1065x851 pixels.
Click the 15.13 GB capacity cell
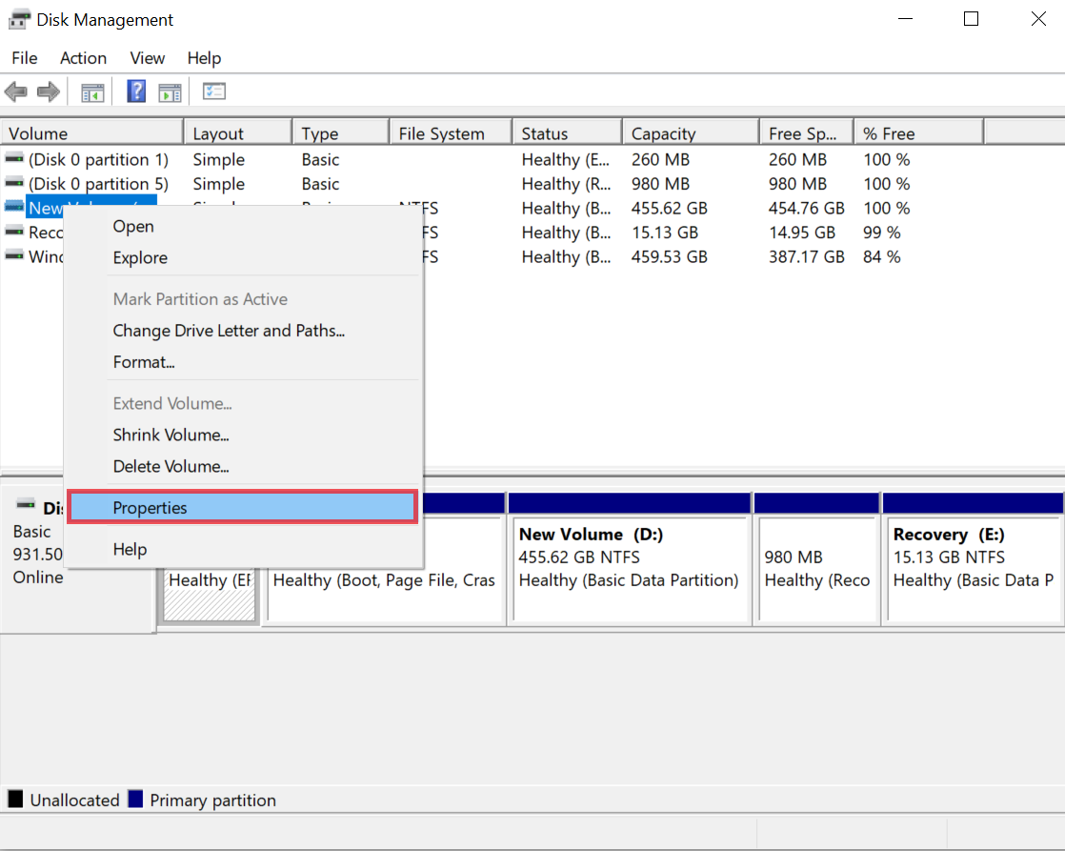(x=664, y=233)
